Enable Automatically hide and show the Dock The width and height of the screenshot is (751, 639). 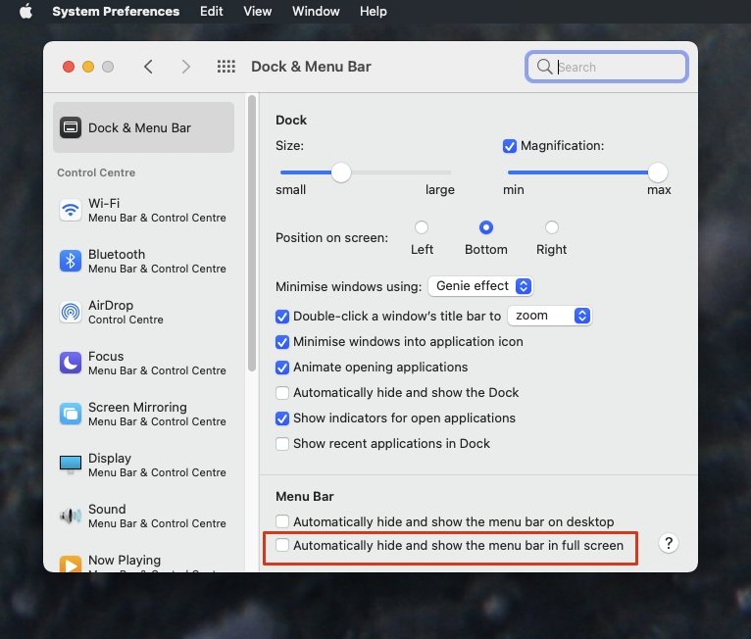click(282, 392)
